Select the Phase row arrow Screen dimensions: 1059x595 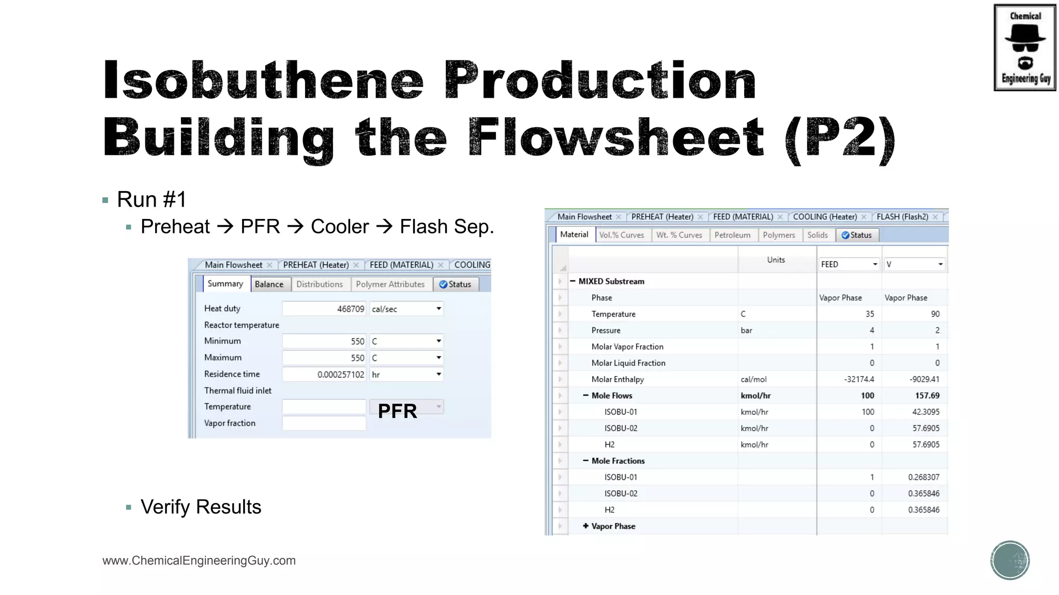click(560, 298)
